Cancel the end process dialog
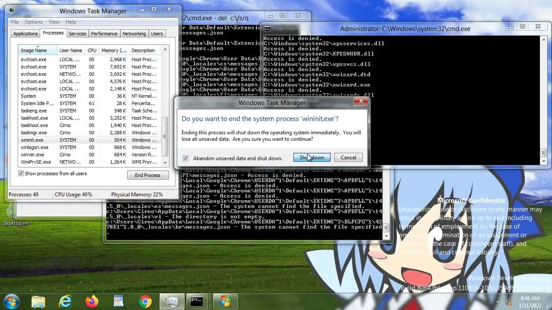The width and height of the screenshot is (552, 310). [348, 158]
